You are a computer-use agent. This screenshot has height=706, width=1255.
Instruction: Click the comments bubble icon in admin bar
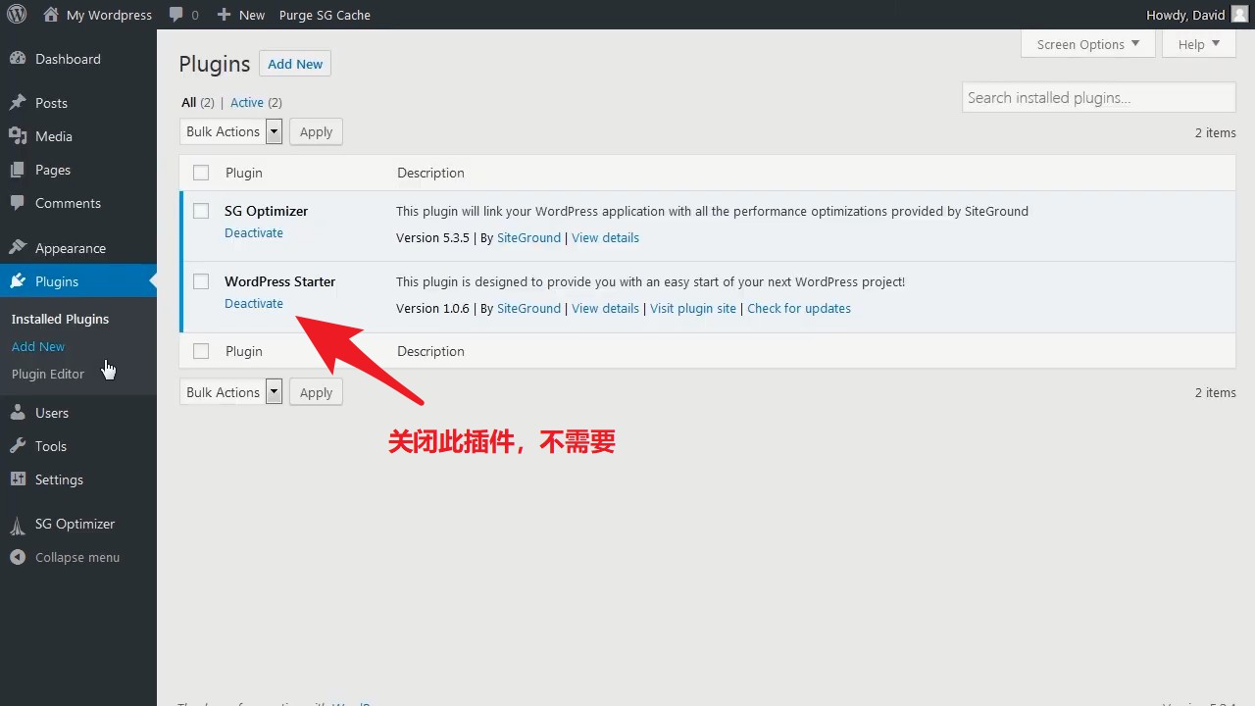(176, 15)
